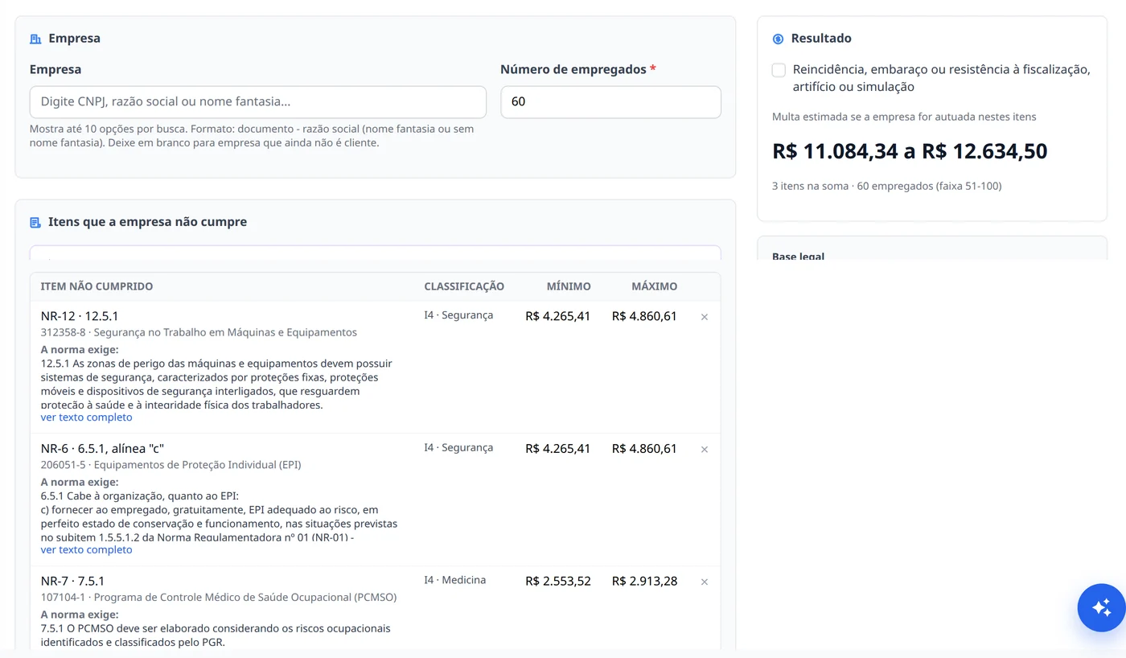The height and width of the screenshot is (658, 1126).
Task: Focus the Empresa CNPJ search field
Action: tap(258, 102)
